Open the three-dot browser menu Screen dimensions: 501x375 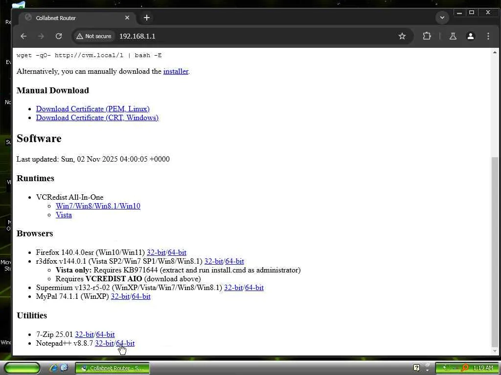point(488,36)
